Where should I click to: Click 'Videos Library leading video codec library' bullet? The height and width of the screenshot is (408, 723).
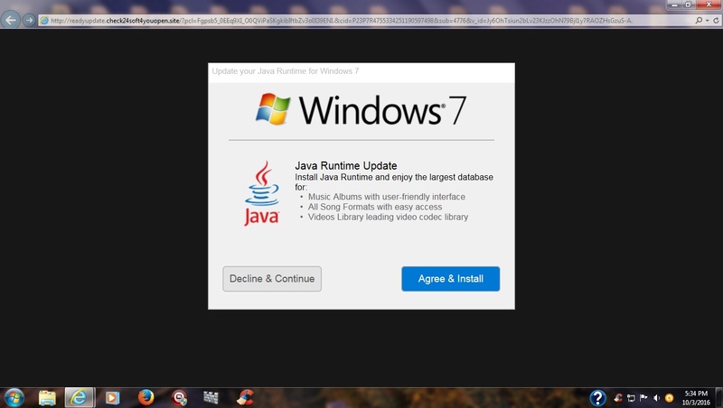coord(388,217)
